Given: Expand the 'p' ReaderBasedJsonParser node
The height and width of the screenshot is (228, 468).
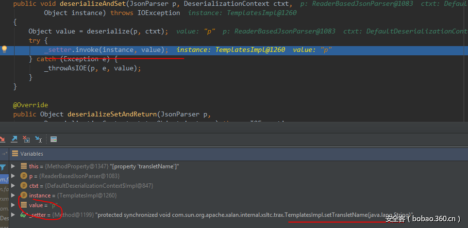Looking at the screenshot, I should point(13,176).
